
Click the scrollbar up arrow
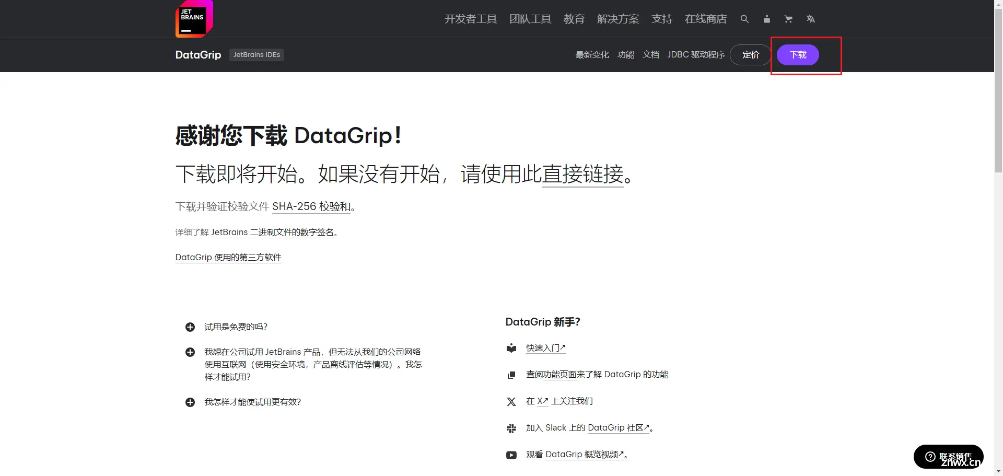coord(998,3)
